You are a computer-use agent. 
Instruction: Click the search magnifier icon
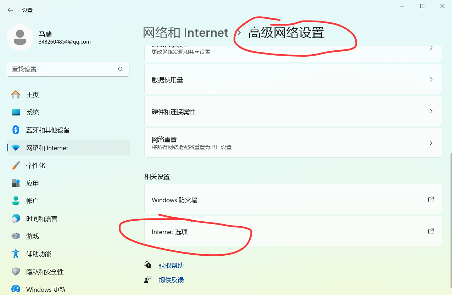point(121,69)
